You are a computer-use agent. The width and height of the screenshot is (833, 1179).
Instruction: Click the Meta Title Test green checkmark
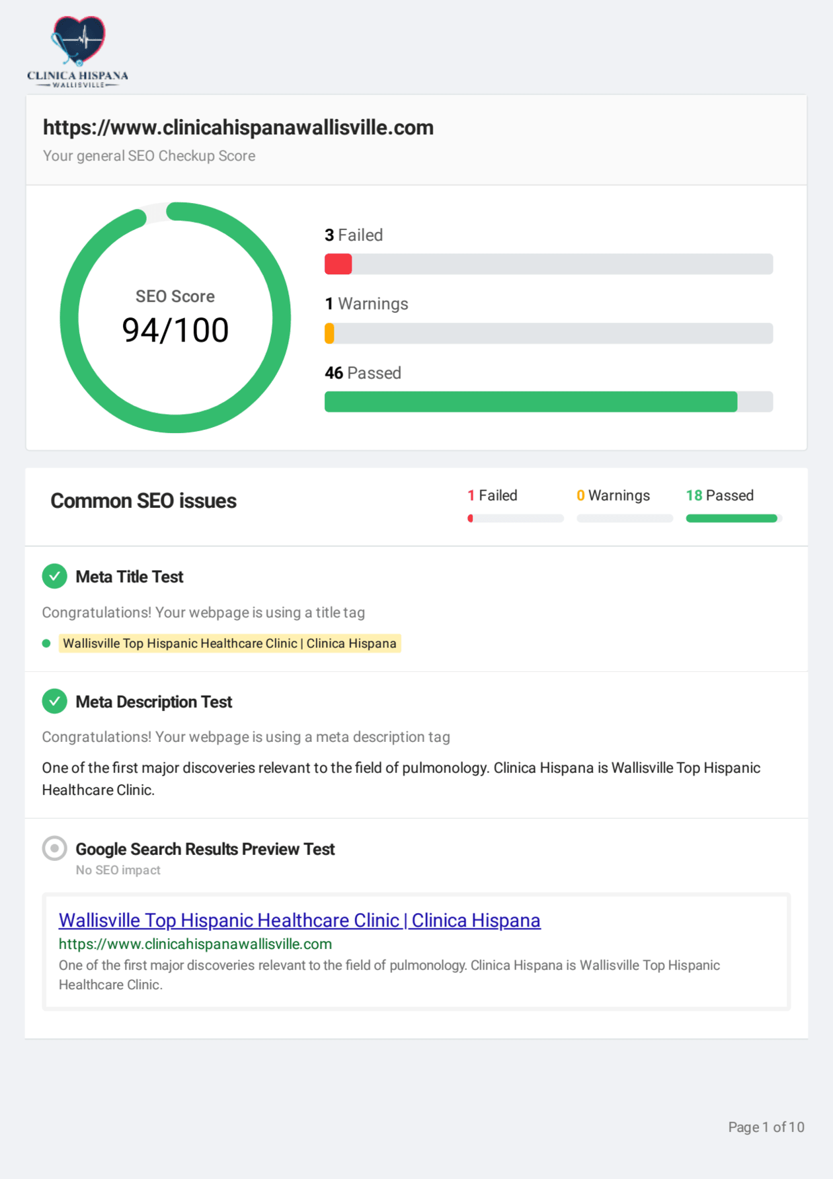(x=55, y=576)
